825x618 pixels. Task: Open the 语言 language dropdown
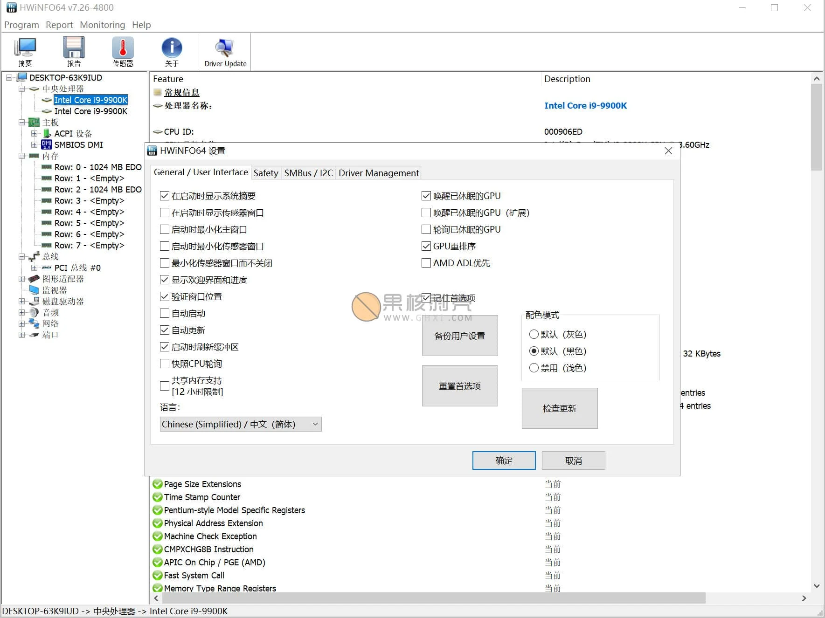[x=241, y=424]
